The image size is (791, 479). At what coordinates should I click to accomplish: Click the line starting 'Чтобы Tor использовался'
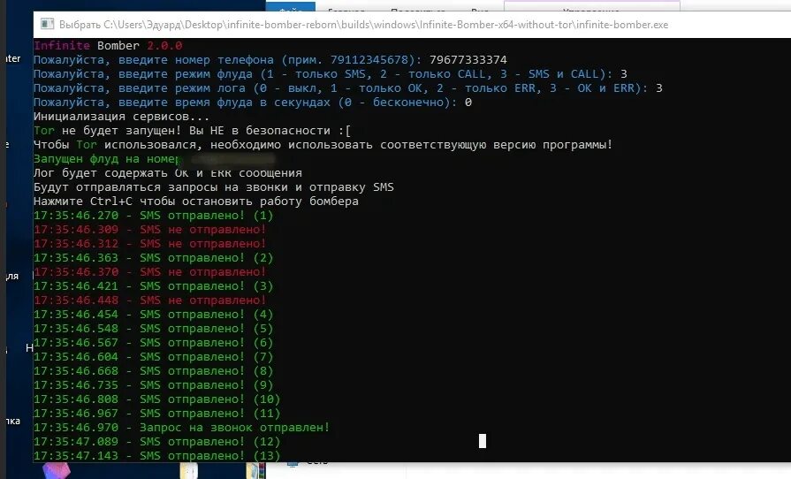click(x=323, y=145)
